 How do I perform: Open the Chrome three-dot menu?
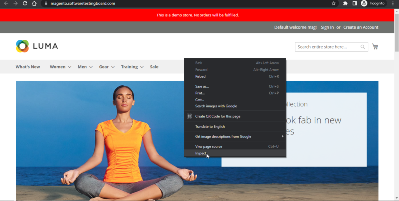pos(394,3)
